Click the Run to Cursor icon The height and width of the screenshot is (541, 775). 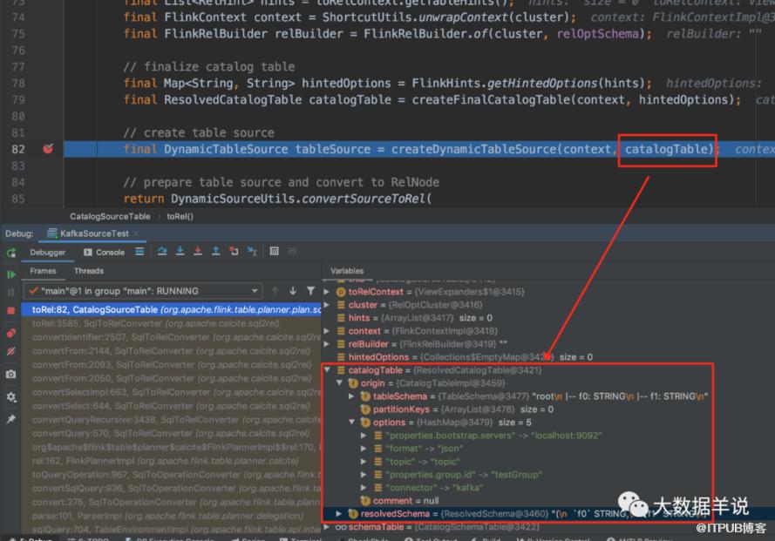[252, 252]
